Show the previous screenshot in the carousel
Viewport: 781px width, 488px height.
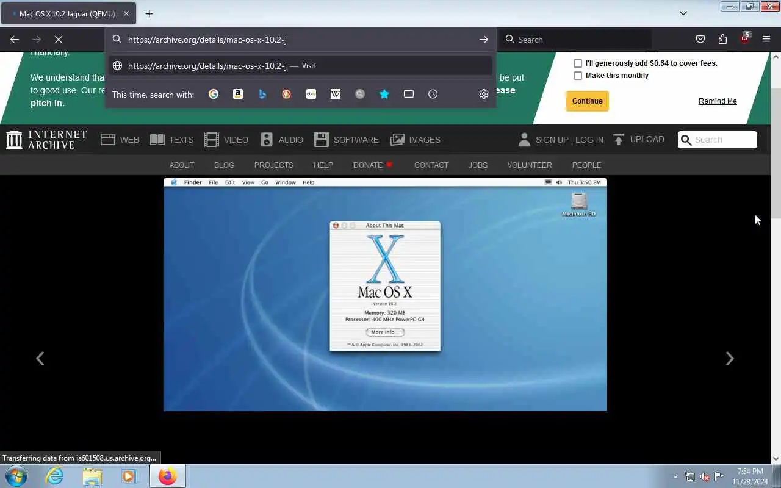[40, 359]
